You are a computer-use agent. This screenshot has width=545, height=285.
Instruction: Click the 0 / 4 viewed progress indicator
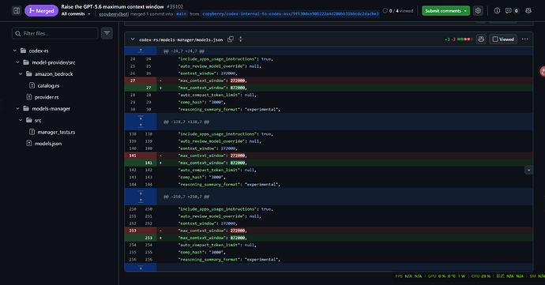[x=398, y=11]
